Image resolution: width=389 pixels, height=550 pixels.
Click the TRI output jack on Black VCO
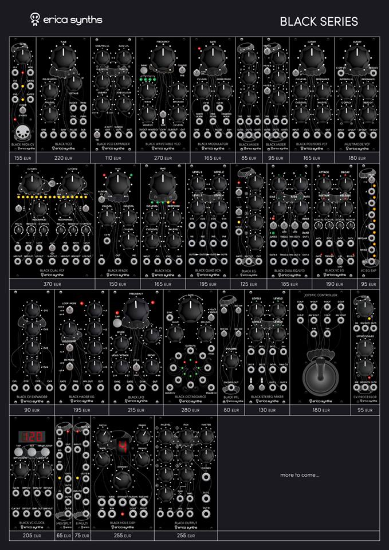[53, 135]
